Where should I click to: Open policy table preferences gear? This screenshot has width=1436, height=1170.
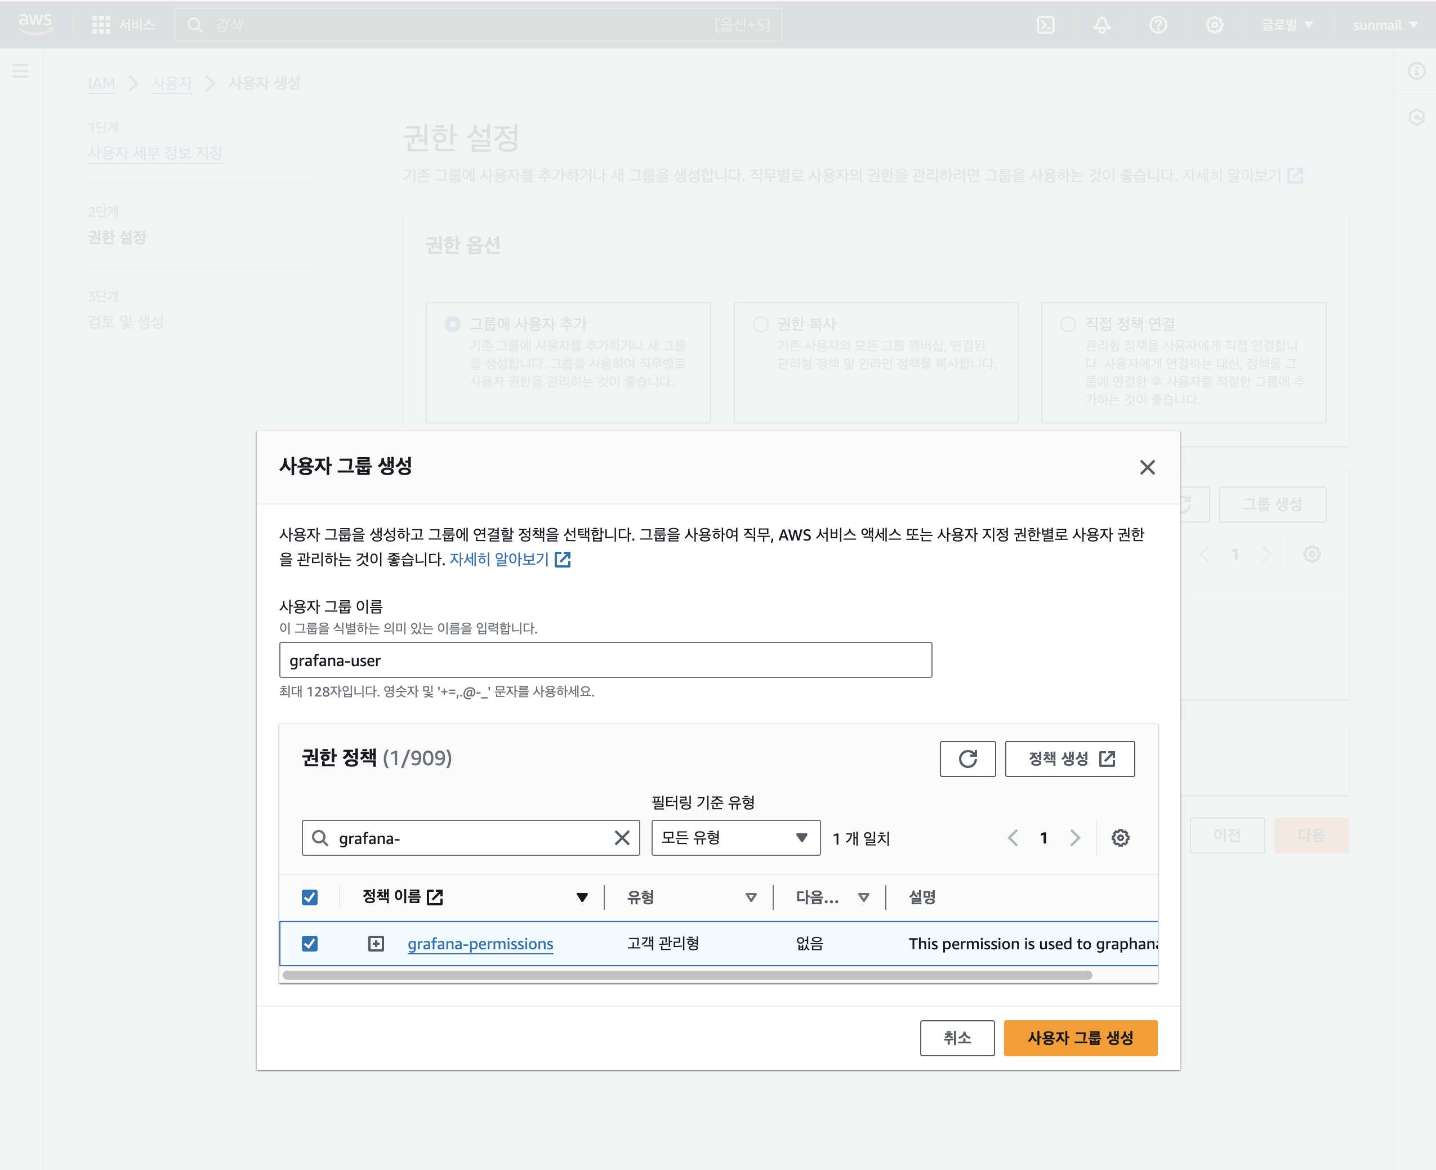point(1121,838)
